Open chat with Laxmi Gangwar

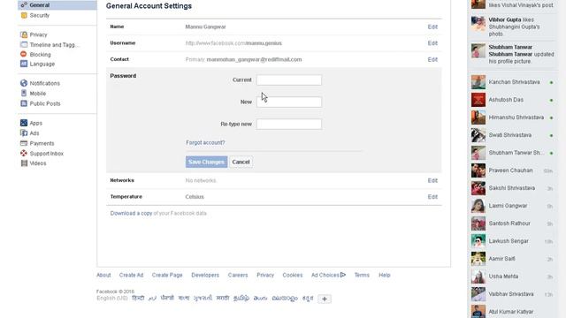pyautogui.click(x=512, y=206)
